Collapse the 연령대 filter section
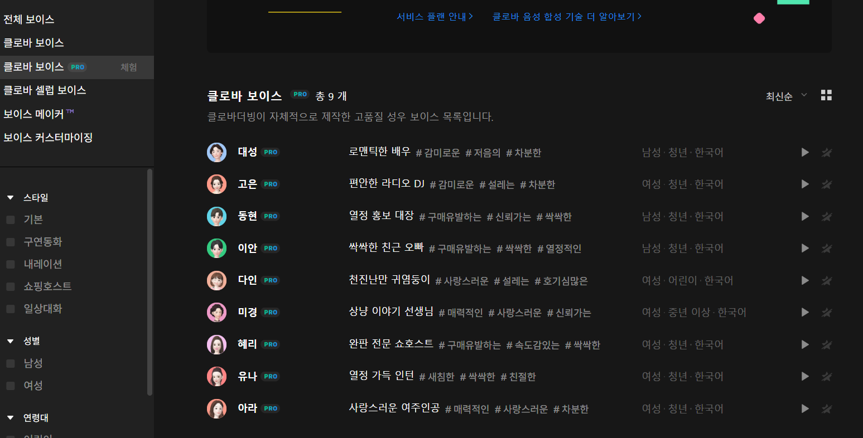863x438 pixels. coord(11,417)
